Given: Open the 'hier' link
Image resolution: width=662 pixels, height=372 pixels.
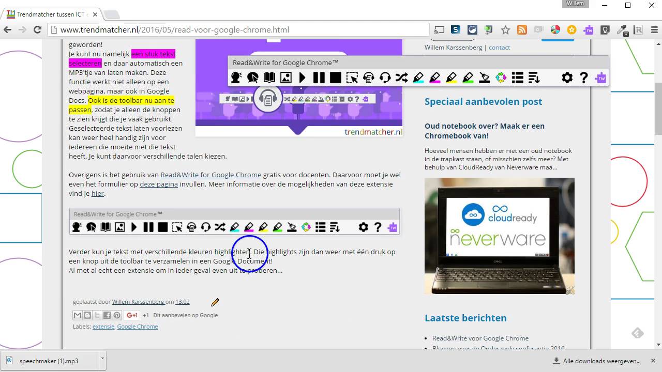Looking at the screenshot, I should click(x=98, y=193).
